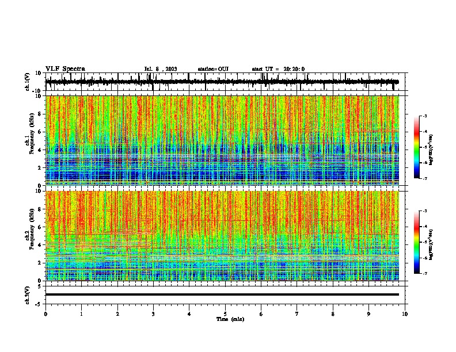Click the time axis tick label "10"
Viewport: 456px width, 352px height.
405,314
